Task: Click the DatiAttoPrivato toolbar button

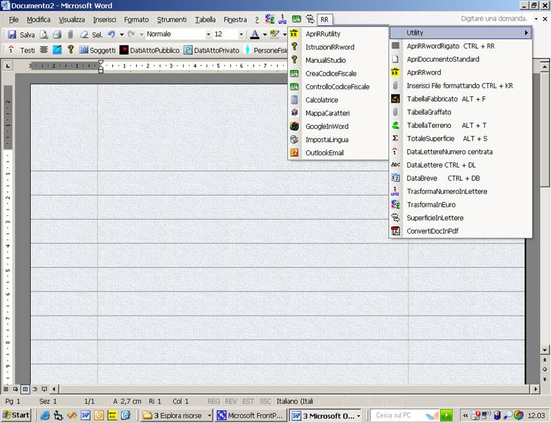Action: pyautogui.click(x=212, y=50)
